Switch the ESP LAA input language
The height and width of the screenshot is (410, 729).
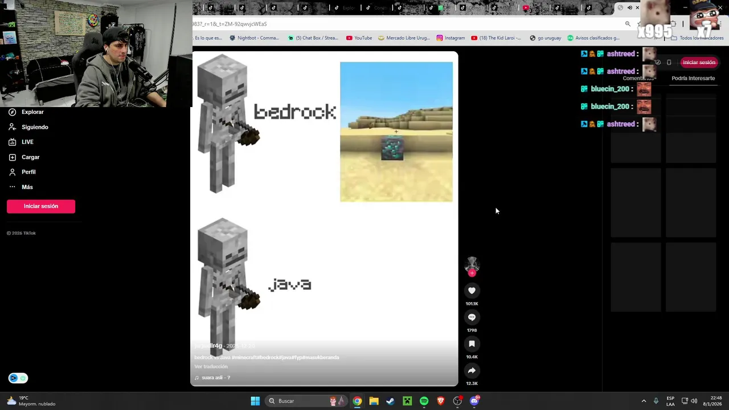pos(670,401)
